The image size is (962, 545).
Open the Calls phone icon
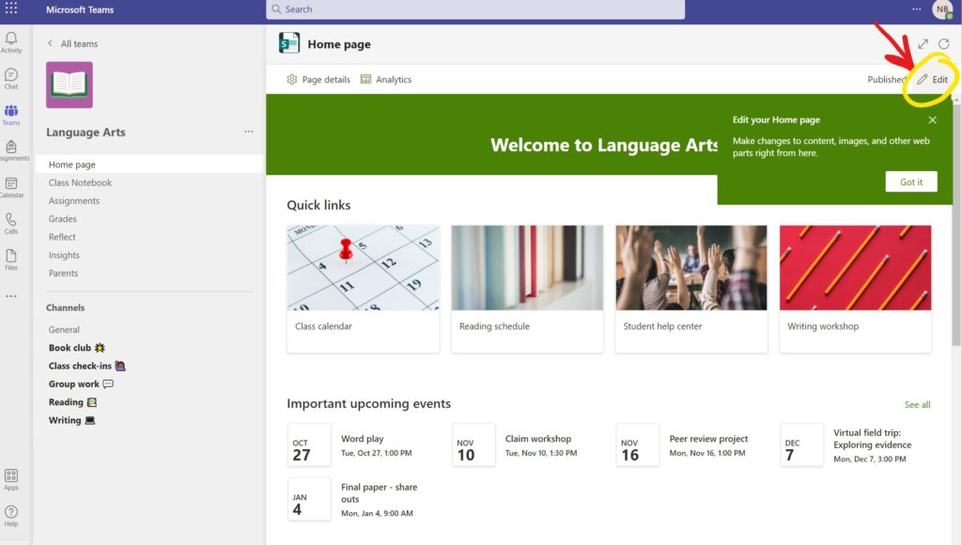11,223
